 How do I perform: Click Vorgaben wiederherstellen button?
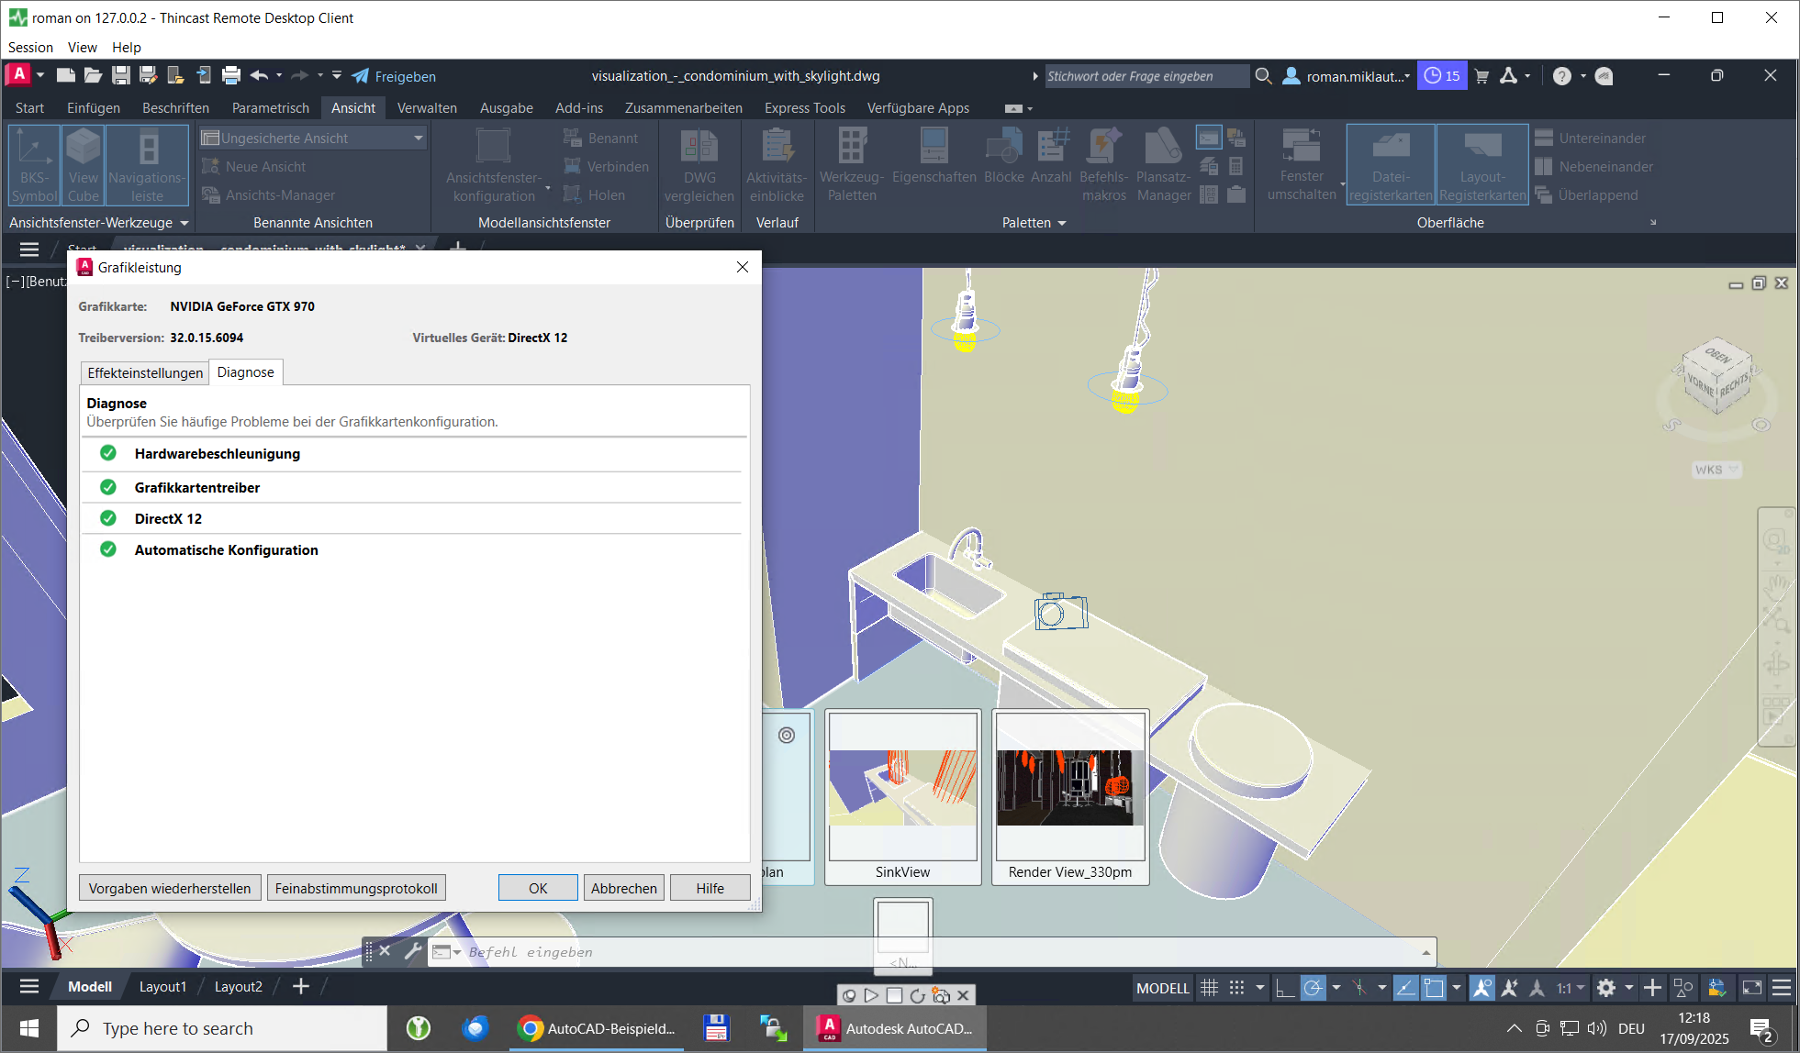pos(170,888)
